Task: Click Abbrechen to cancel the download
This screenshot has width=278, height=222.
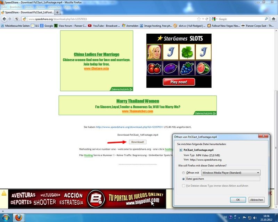Action: click(x=256, y=200)
